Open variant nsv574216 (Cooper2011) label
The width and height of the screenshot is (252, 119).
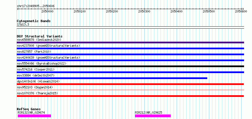[x=36, y=69]
